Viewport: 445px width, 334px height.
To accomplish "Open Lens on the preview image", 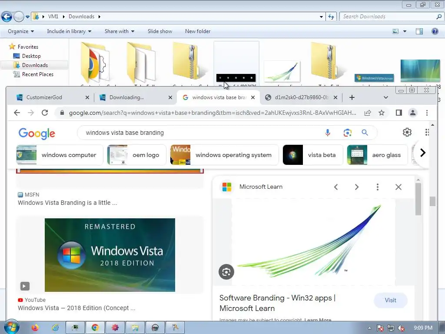I will tap(226, 272).
